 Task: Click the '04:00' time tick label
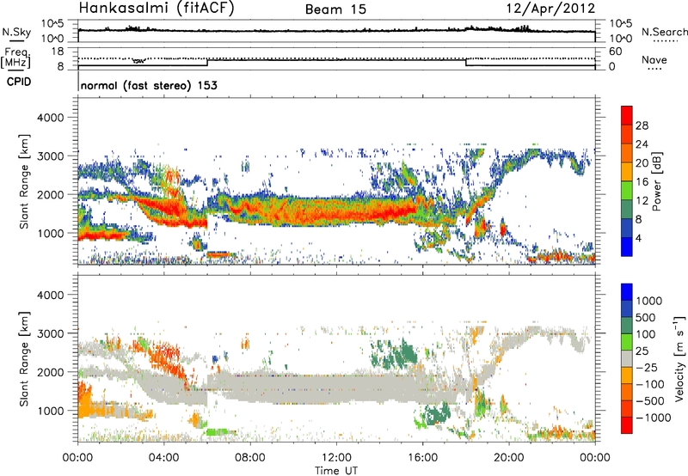163,458
